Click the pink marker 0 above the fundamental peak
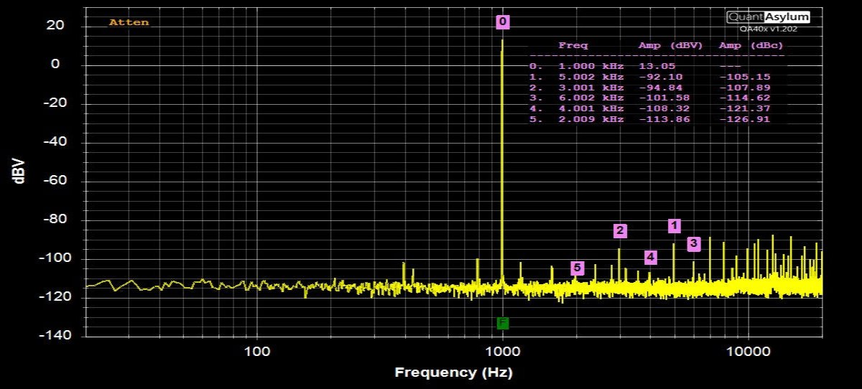The image size is (862, 389). tap(503, 22)
